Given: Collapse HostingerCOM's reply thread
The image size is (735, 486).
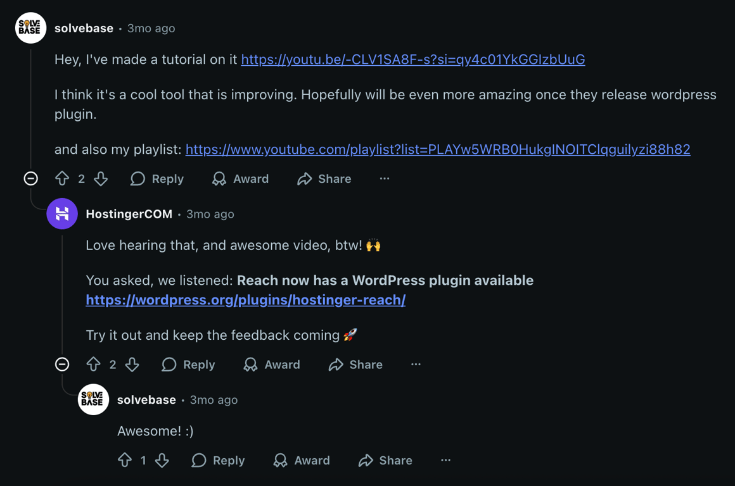Looking at the screenshot, I should pyautogui.click(x=61, y=364).
